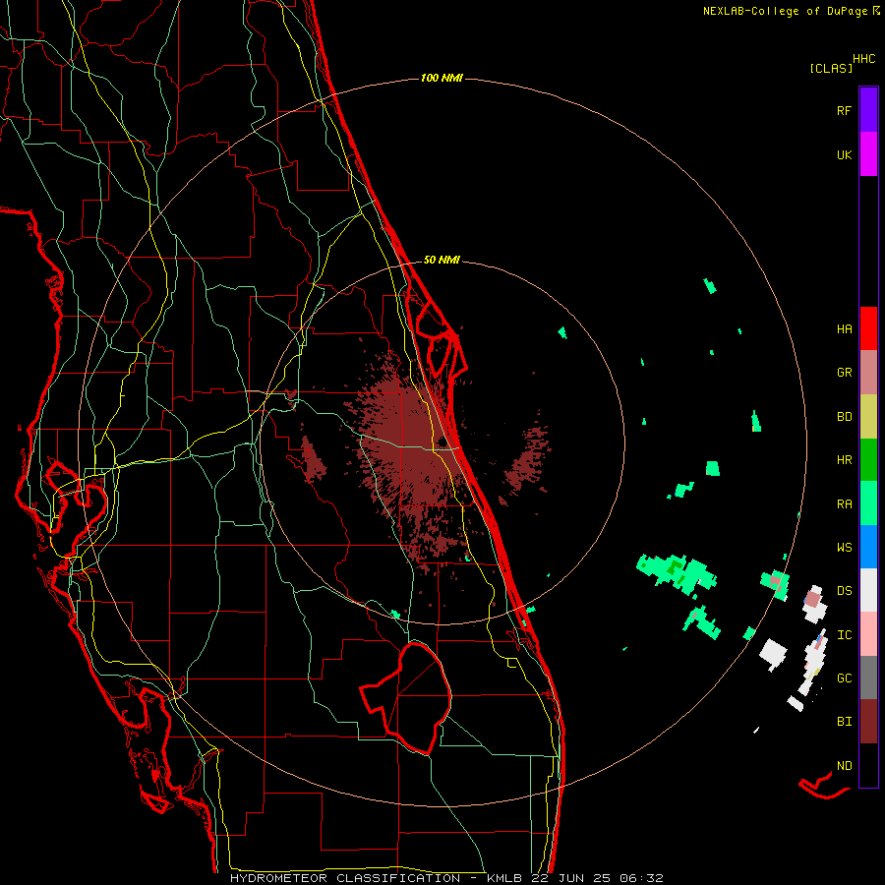The width and height of the screenshot is (885, 885).
Task: Click the 'RA' legend label
Action: coord(844,504)
